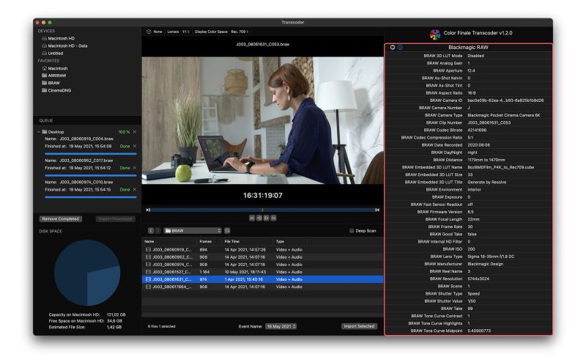Click the Color Finale Transcoder logo

point(435,34)
